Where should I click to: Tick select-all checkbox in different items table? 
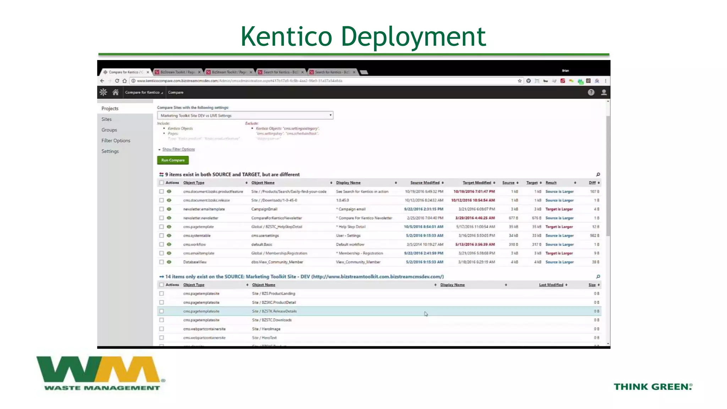tap(162, 183)
